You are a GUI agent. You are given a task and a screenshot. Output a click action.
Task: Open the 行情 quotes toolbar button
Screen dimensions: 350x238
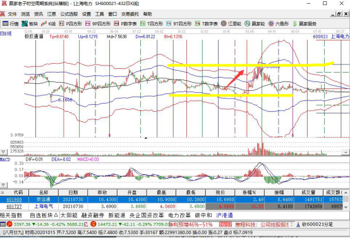pyautogui.click(x=10, y=23)
